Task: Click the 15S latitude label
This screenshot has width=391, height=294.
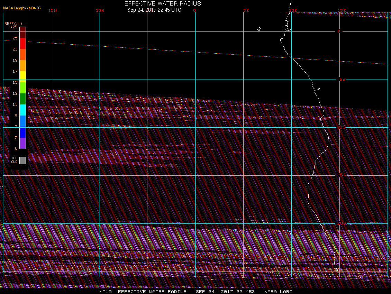Action: click(342, 175)
